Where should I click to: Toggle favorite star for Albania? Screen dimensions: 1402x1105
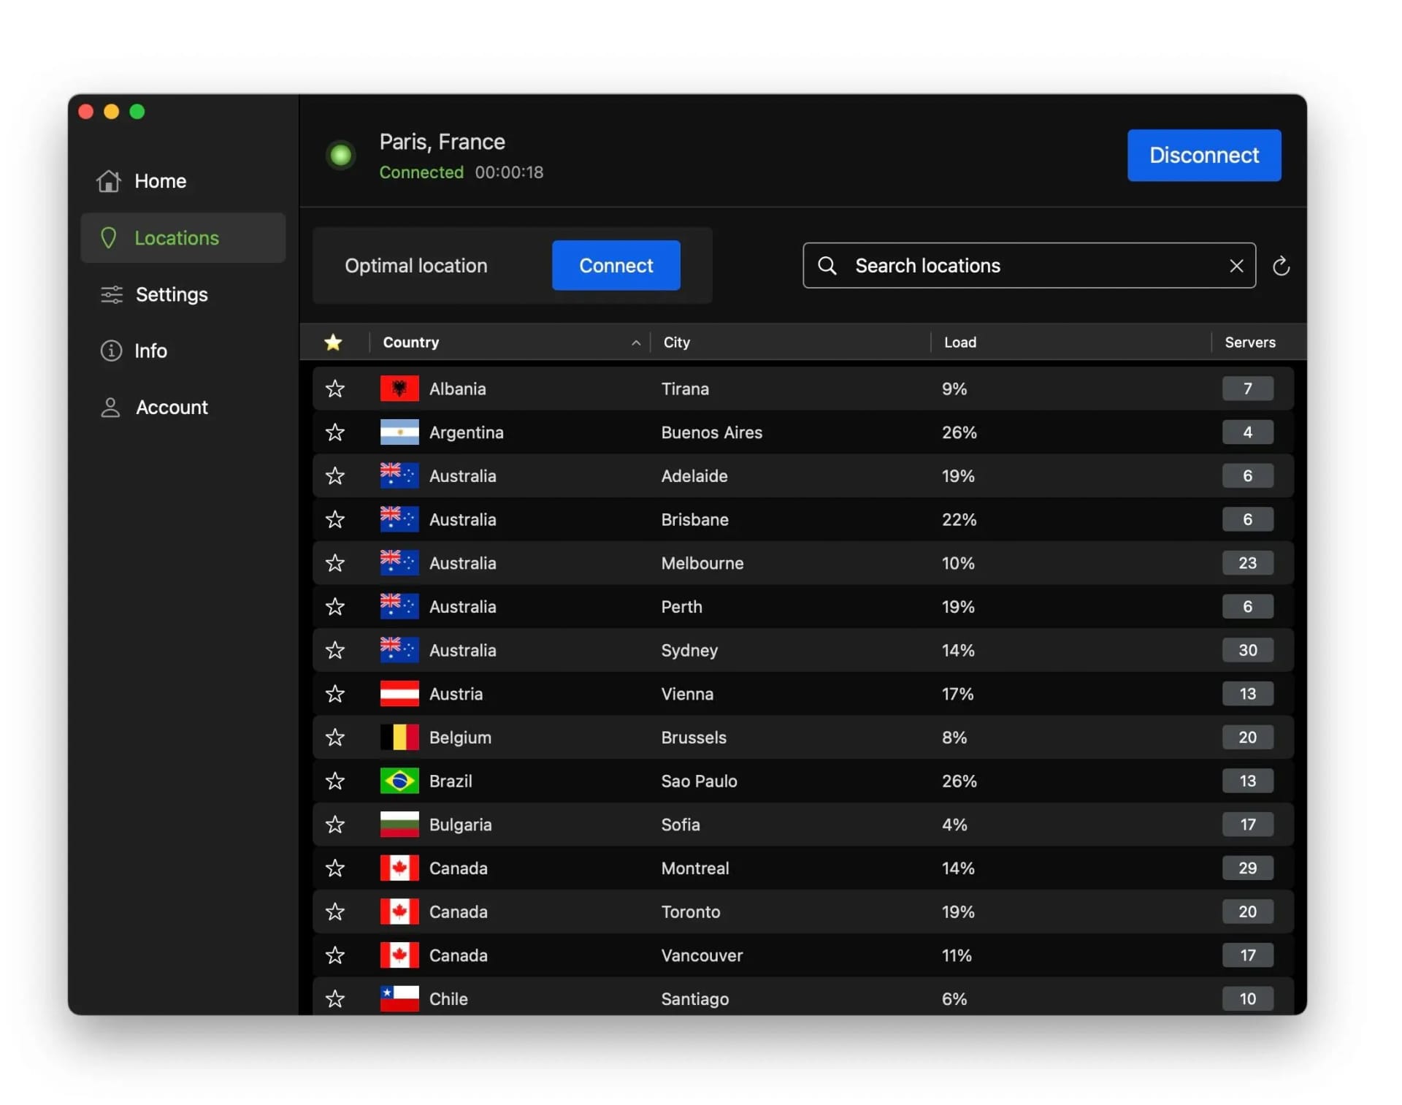click(x=334, y=388)
